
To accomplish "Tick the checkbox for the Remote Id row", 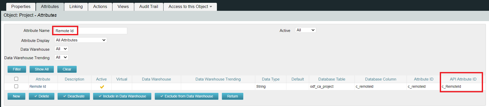I will tap(16, 86).
